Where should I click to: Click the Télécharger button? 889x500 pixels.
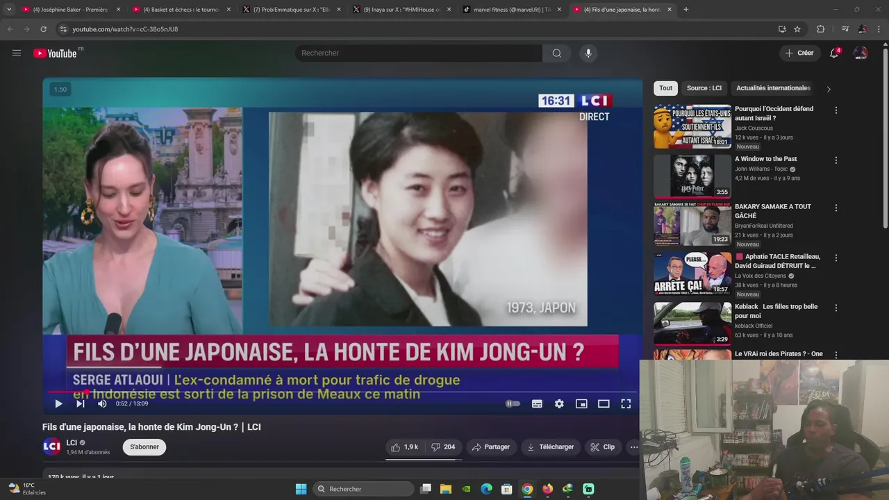[550, 447]
